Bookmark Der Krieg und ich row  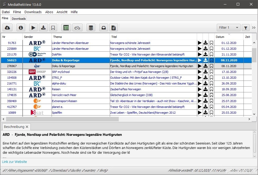click(211, 72)
